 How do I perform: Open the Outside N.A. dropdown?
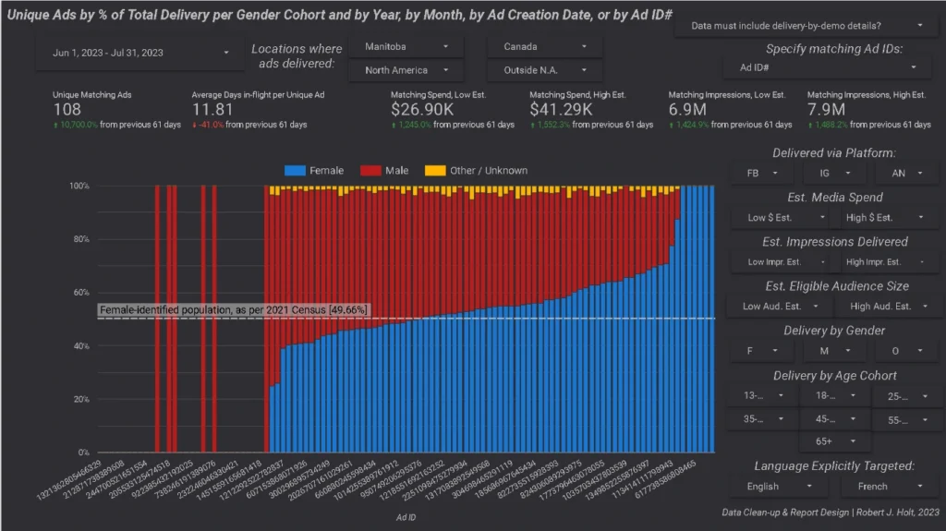click(544, 70)
